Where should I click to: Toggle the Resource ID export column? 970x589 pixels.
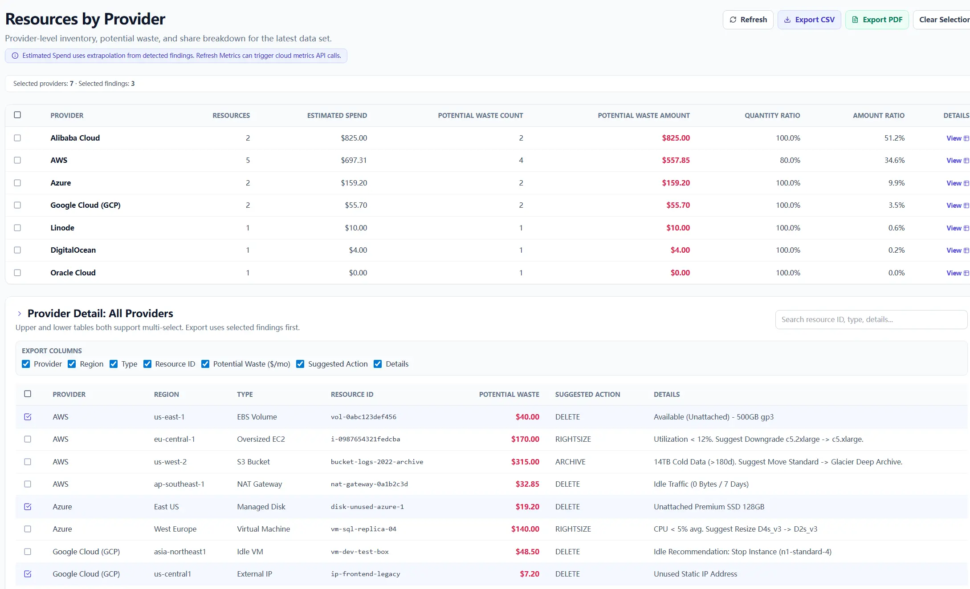[147, 364]
